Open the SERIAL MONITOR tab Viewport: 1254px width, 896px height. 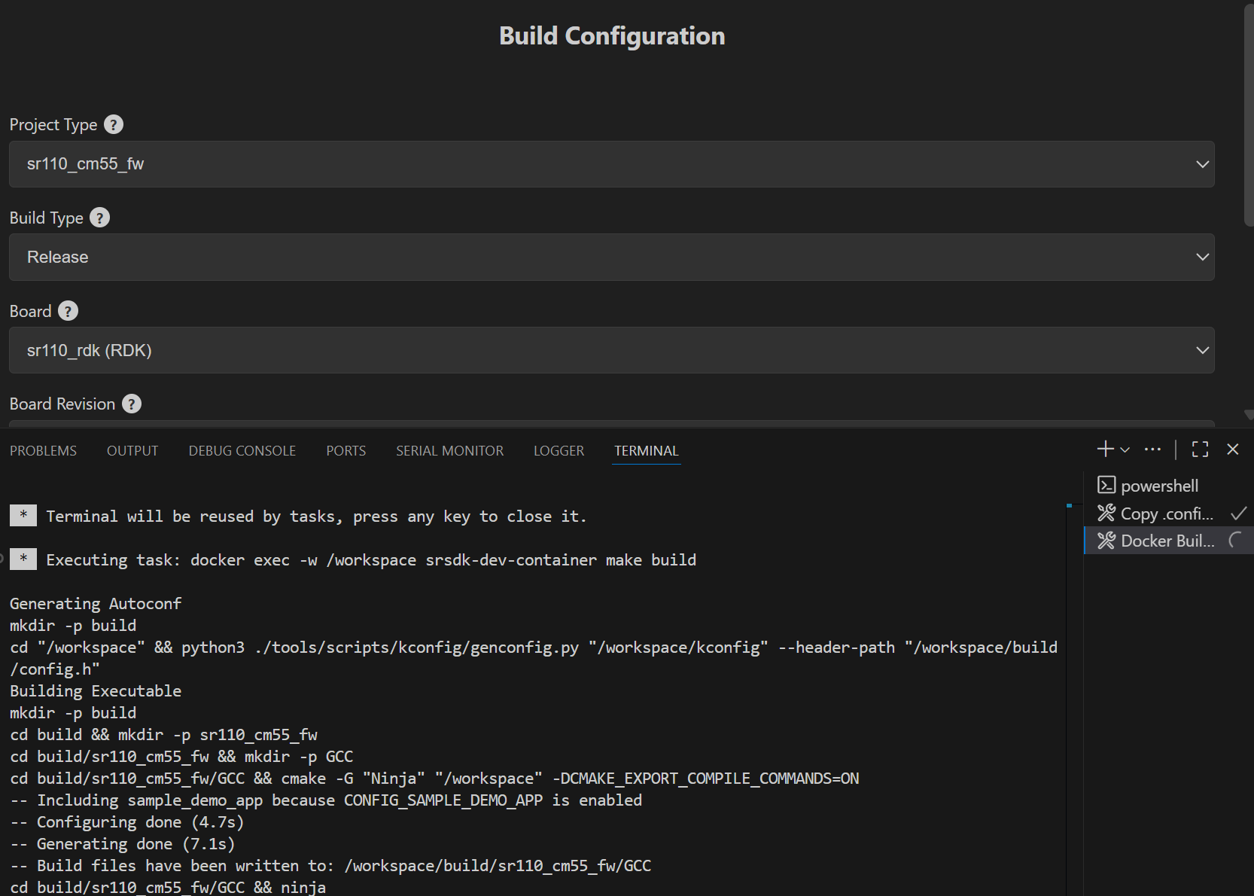point(449,451)
